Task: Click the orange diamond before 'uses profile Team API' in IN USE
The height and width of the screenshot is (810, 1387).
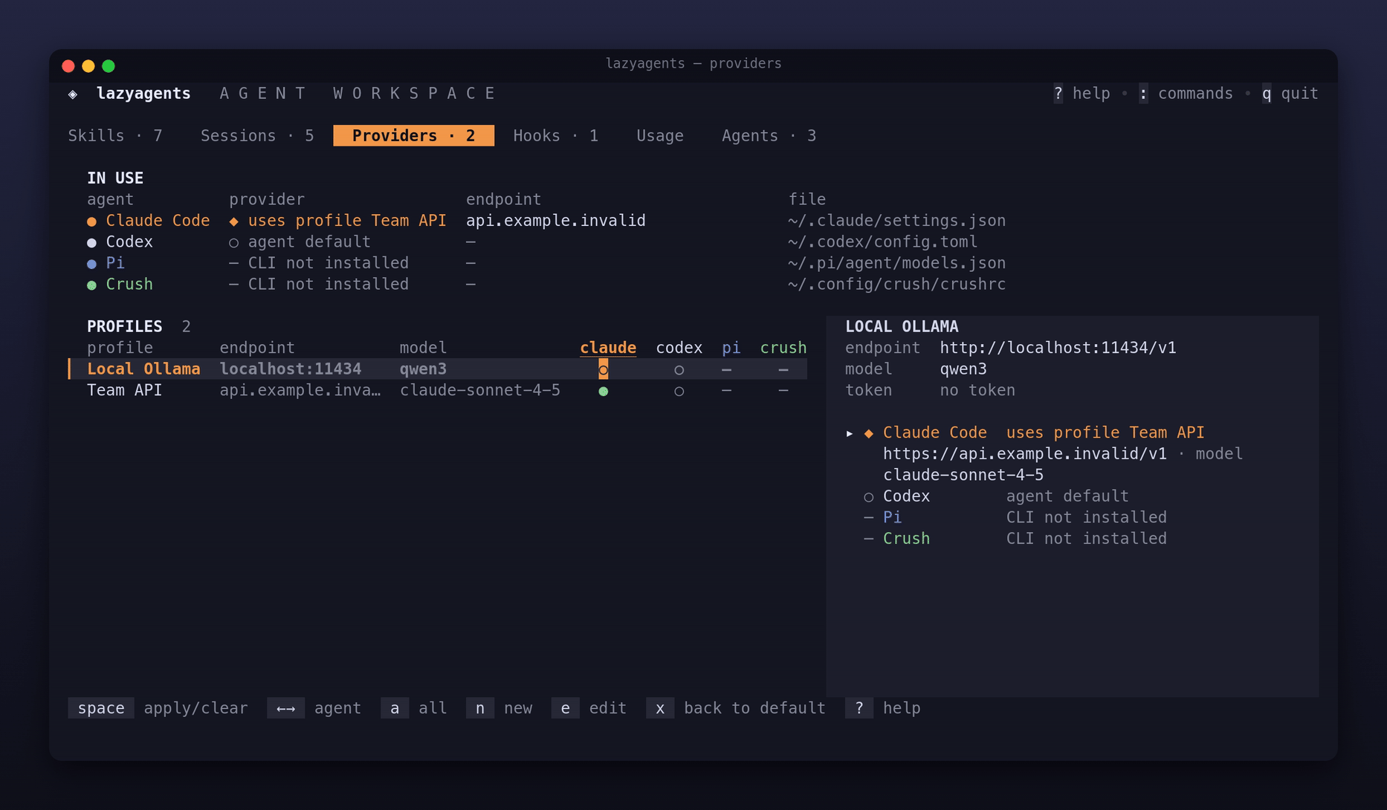Action: click(x=233, y=221)
